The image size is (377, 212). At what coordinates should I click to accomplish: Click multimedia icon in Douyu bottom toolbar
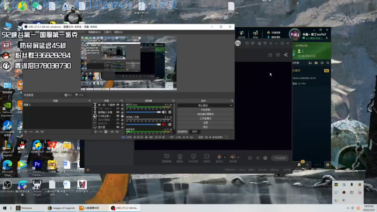pos(206,157)
